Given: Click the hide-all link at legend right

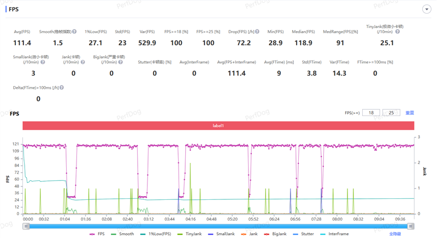Looking at the screenshot, I should coord(394,234).
